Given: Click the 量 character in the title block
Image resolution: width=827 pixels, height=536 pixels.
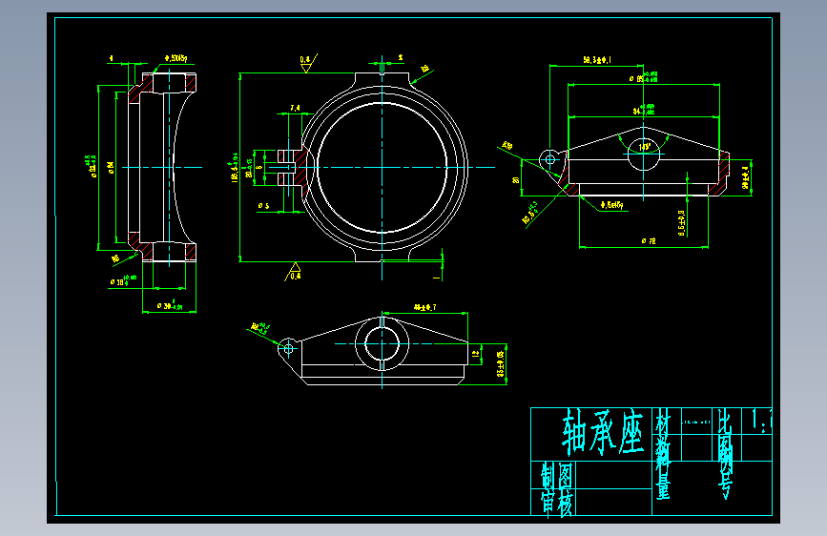Looking at the screenshot, I should [x=663, y=486].
